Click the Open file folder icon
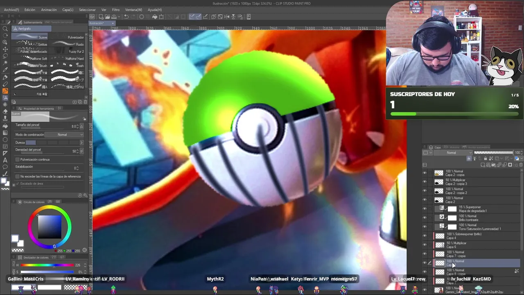This screenshot has height=295, width=524. (107, 17)
